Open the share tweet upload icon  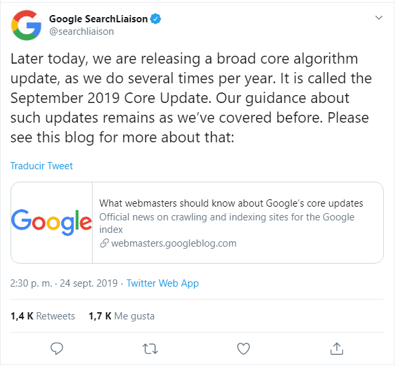click(x=337, y=348)
